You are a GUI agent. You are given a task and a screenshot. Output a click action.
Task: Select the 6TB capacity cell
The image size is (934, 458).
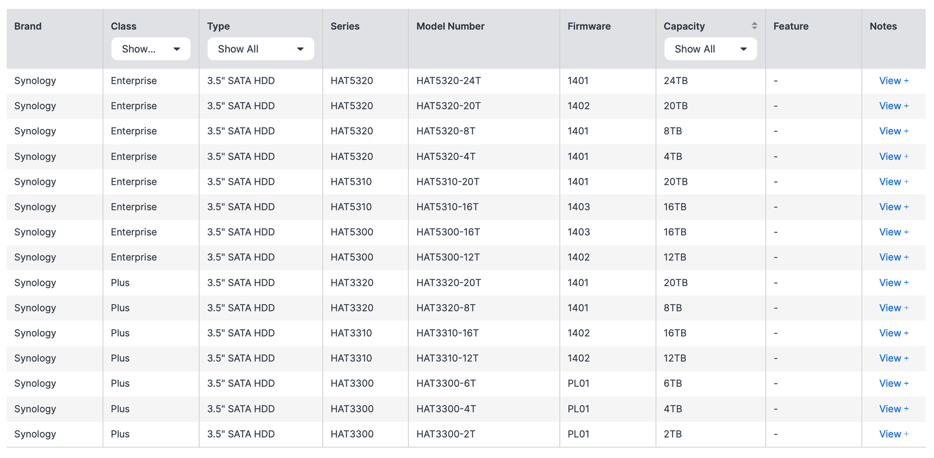pos(672,383)
